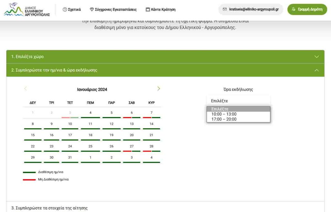Click the calendar icon beside Κάντε Κράτηση
The width and height of the screenshot is (331, 212).
coord(148,10)
